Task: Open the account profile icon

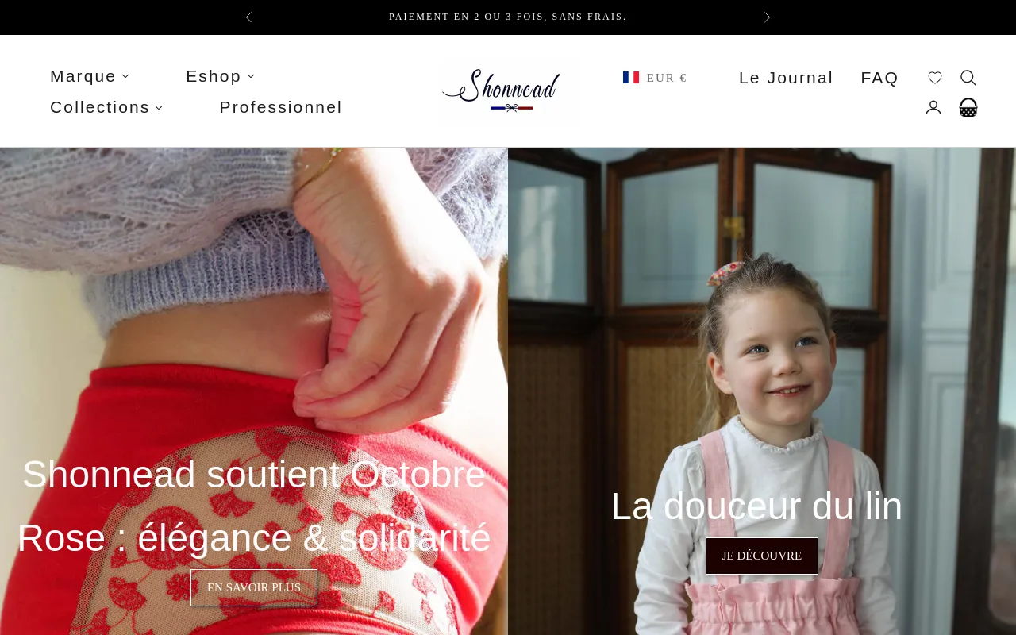Action: click(x=933, y=107)
